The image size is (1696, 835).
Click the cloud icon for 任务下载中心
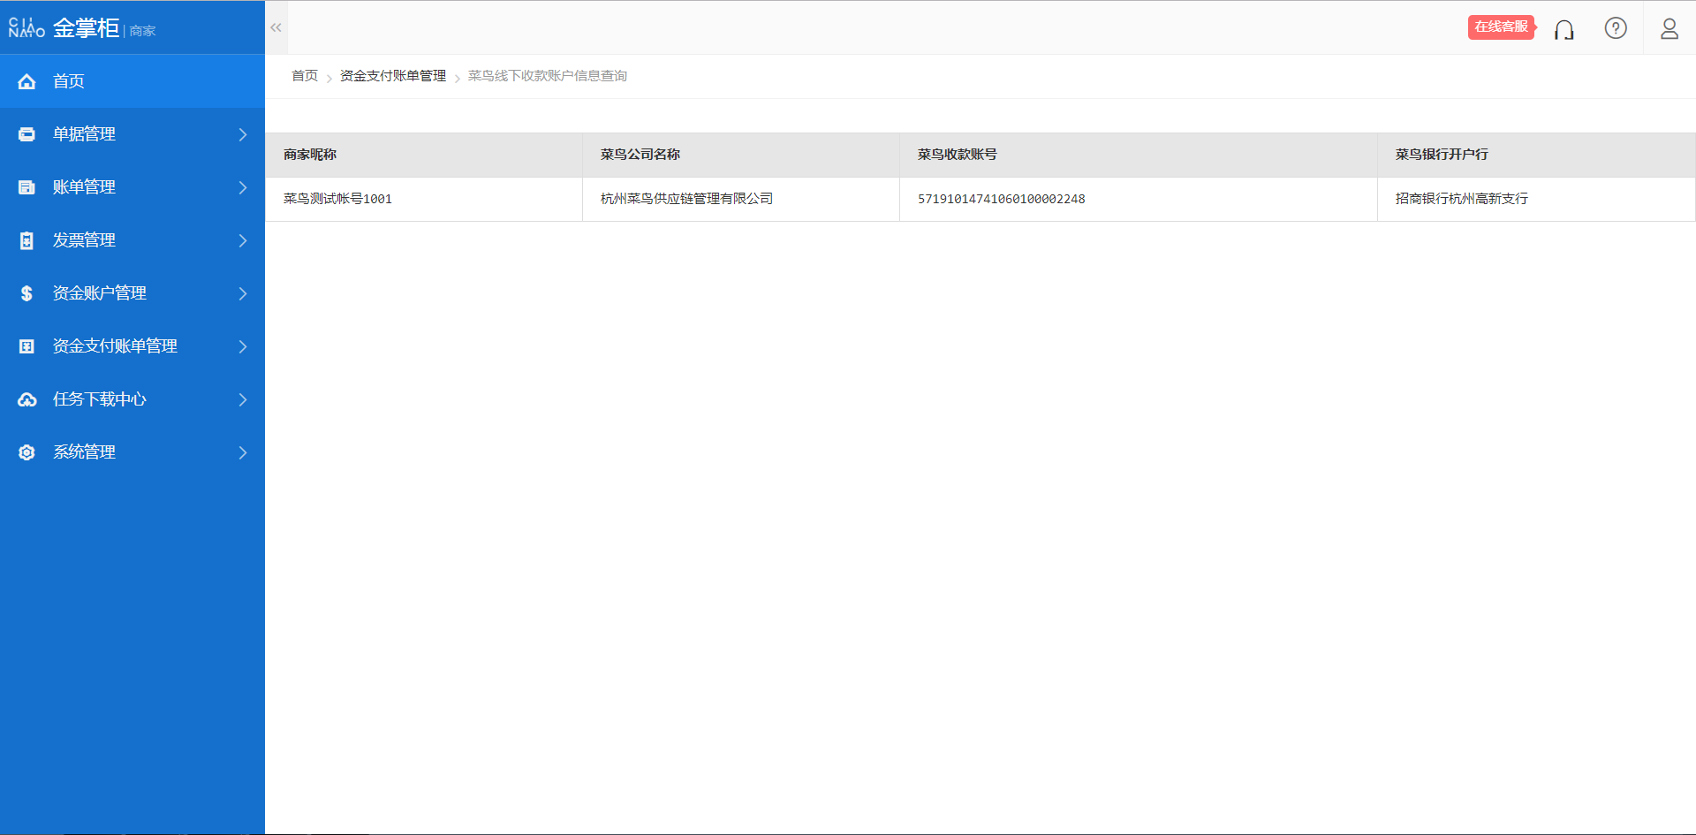coord(26,399)
